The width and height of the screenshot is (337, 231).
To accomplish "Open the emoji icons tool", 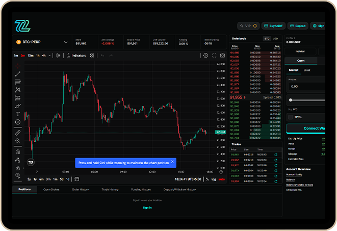I will click(18, 122).
